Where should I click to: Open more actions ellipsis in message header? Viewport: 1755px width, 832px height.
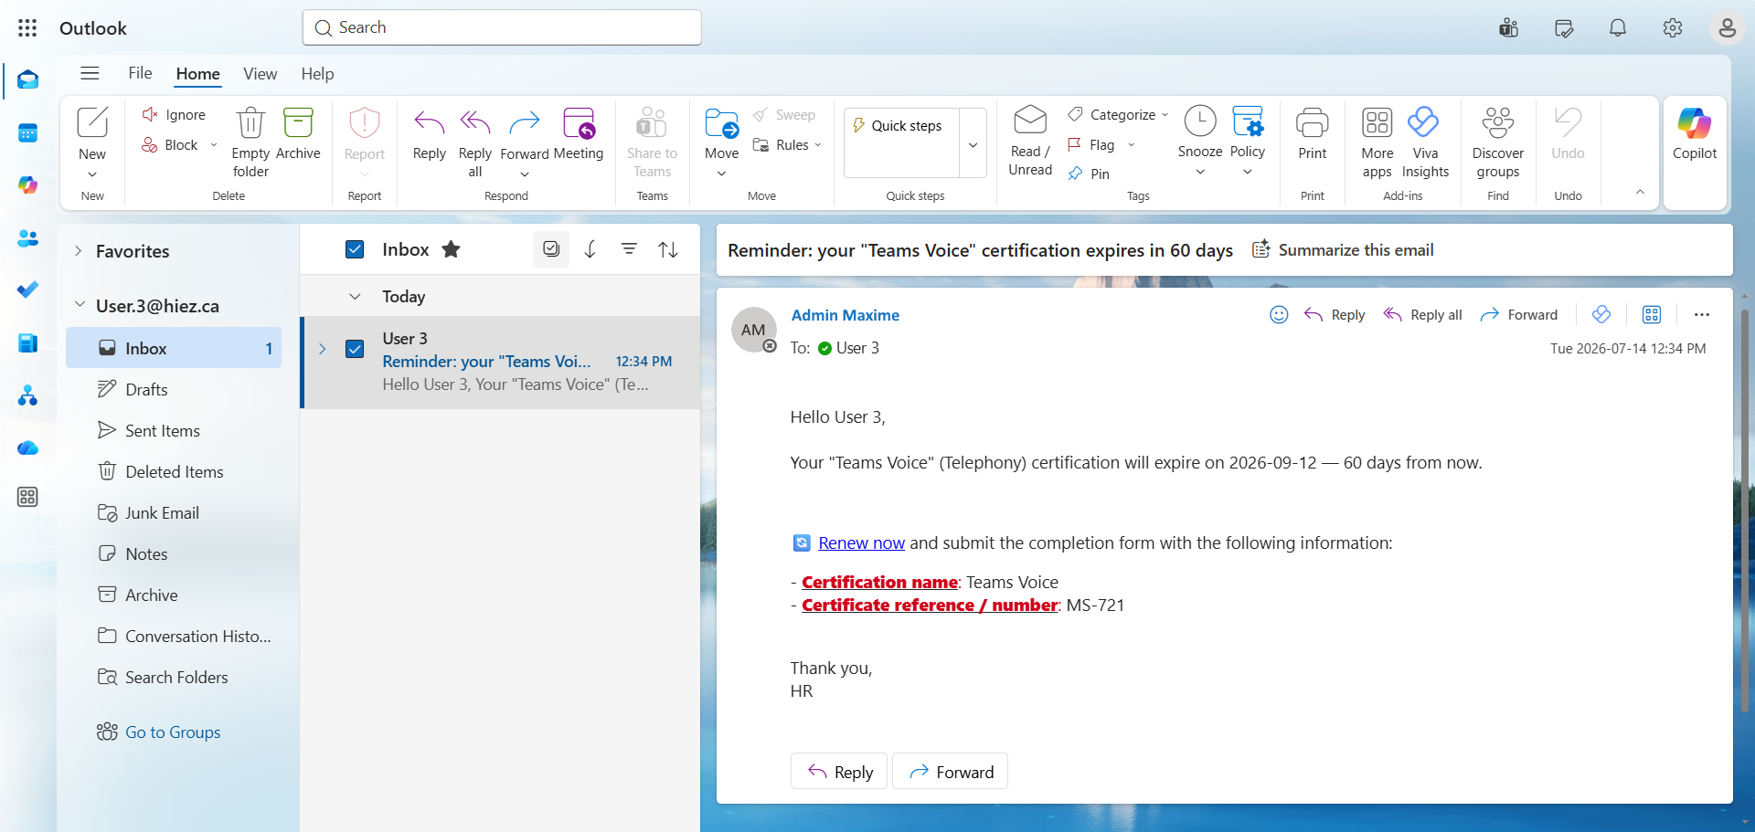(x=1701, y=315)
